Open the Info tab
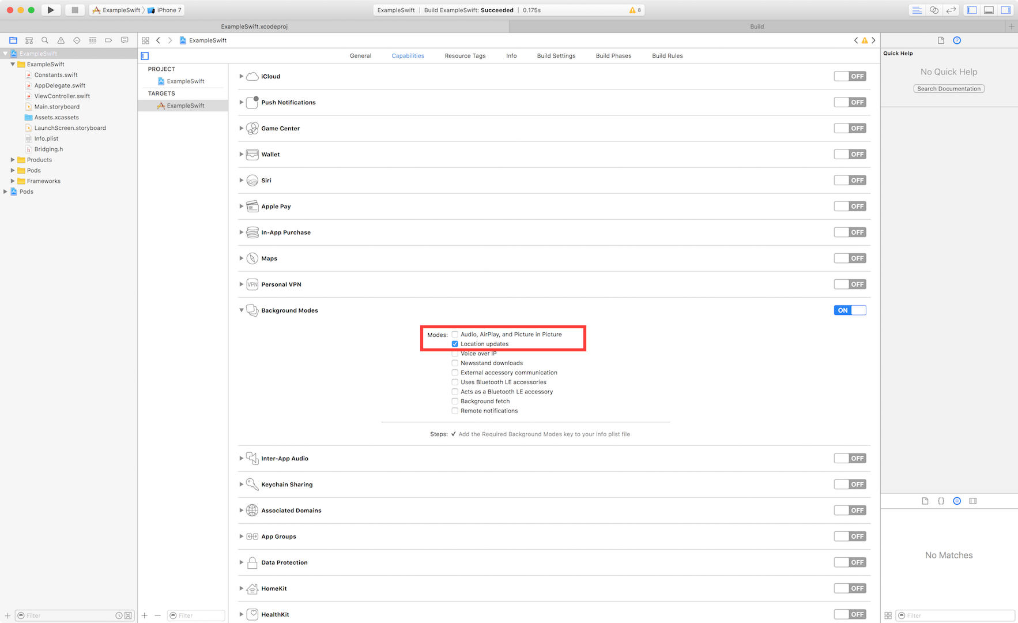 (511, 56)
